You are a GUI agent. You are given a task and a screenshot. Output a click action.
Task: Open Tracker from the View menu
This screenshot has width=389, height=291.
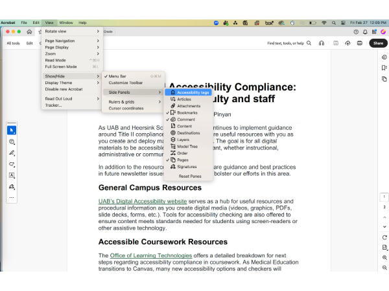(x=72, y=105)
